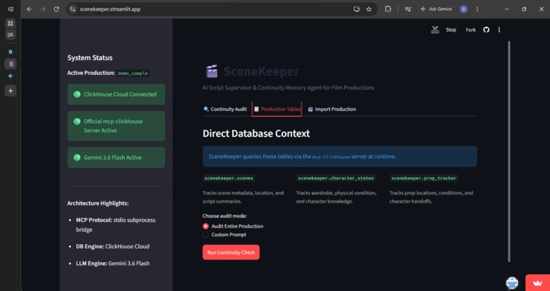The width and height of the screenshot is (550, 291).
Task: Open site information icon in address bar
Action: (72, 9)
